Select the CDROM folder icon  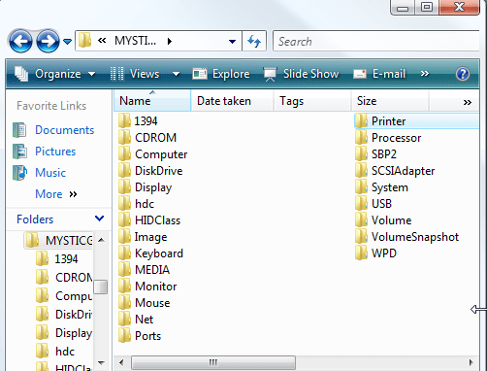(x=124, y=137)
